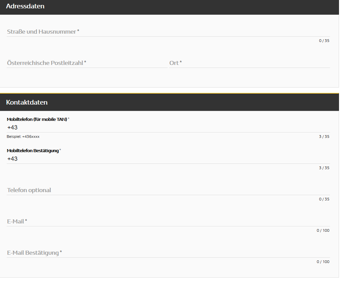Click the 0 / 100 counter under E-Mail Bestätigung
Image resolution: width=355 pixels, height=281 pixels.
pos(323,262)
